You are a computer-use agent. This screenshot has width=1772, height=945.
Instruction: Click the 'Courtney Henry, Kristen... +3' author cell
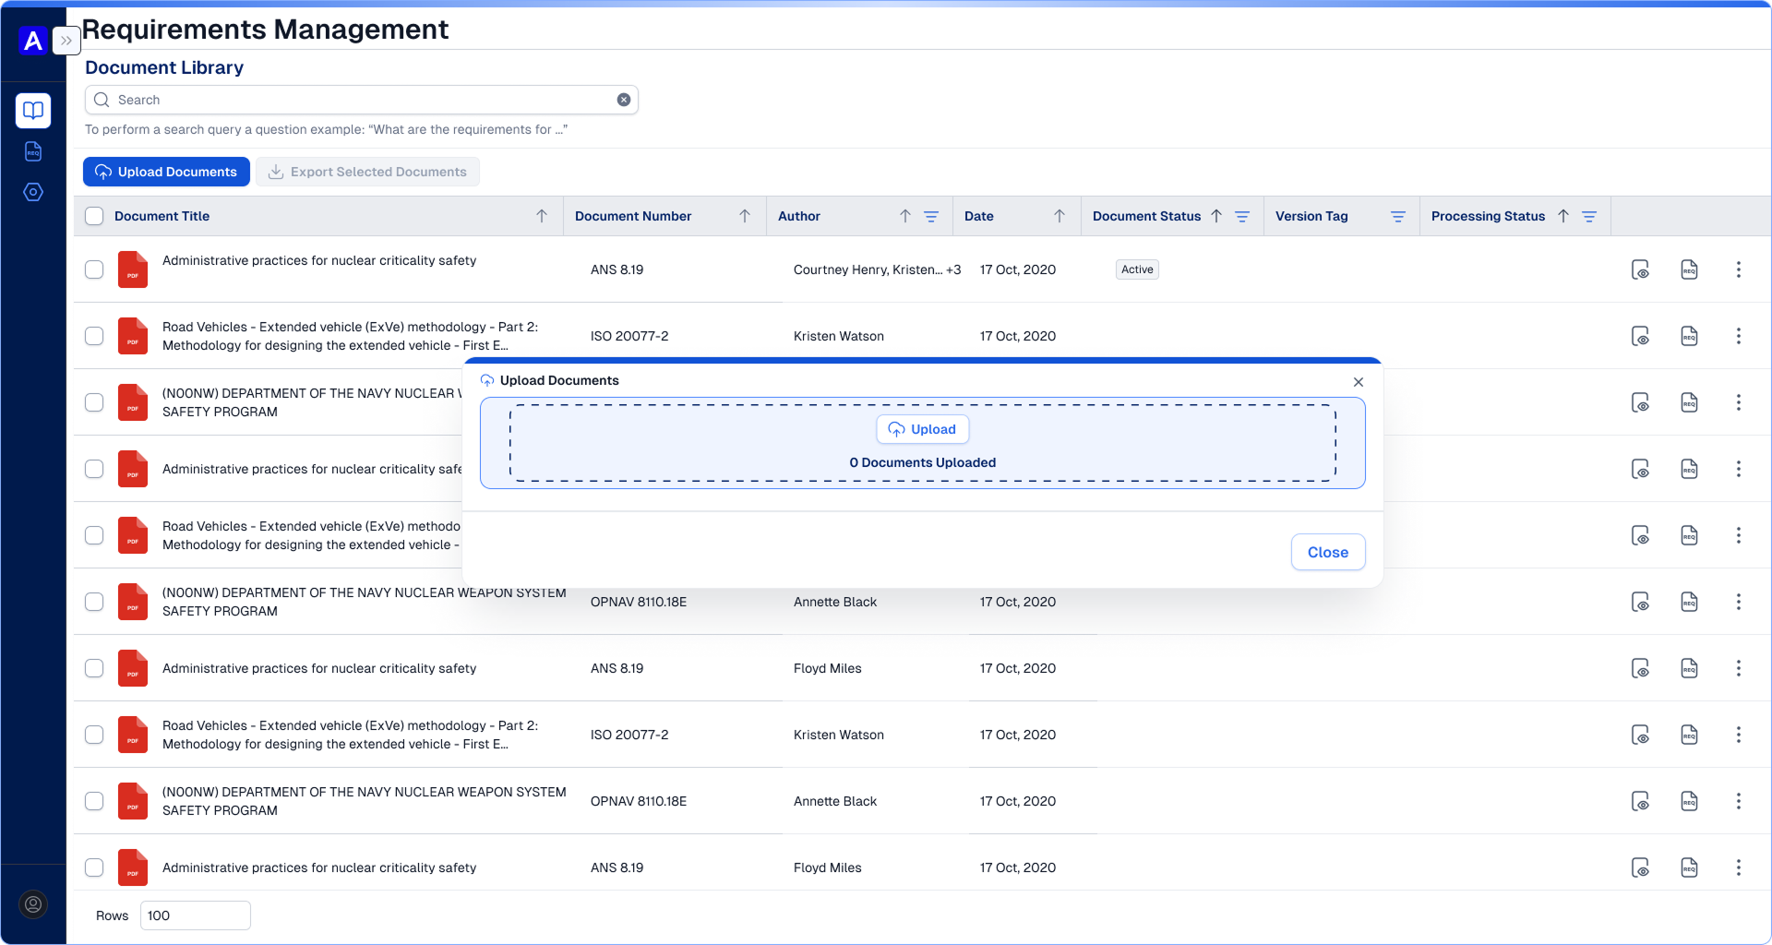click(877, 269)
